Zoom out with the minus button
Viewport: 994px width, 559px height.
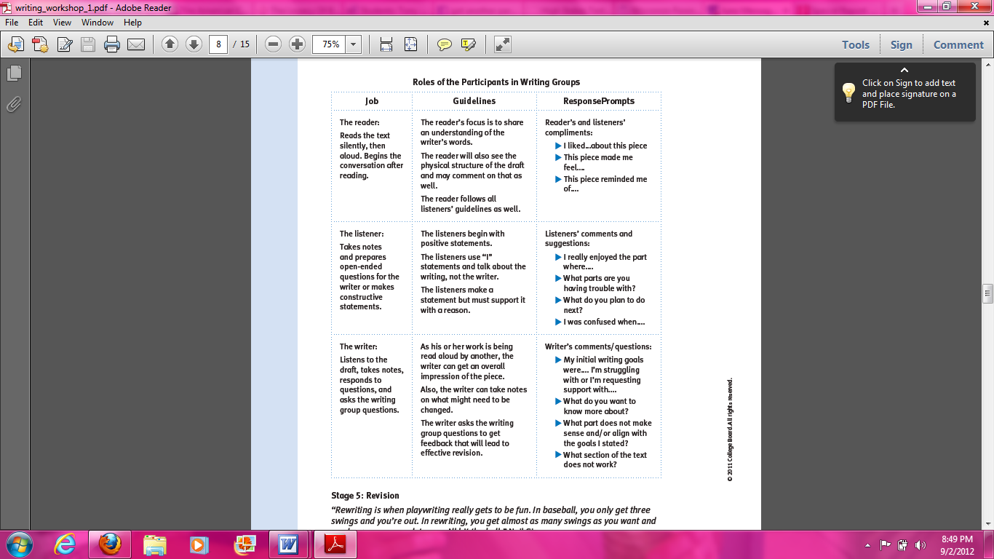(x=273, y=44)
